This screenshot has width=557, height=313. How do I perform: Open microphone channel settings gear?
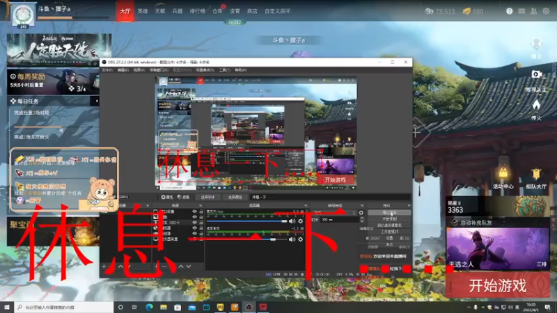point(301,221)
